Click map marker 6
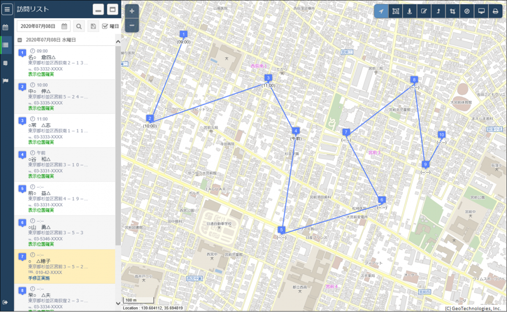The width and height of the screenshot is (507, 312). click(382, 200)
